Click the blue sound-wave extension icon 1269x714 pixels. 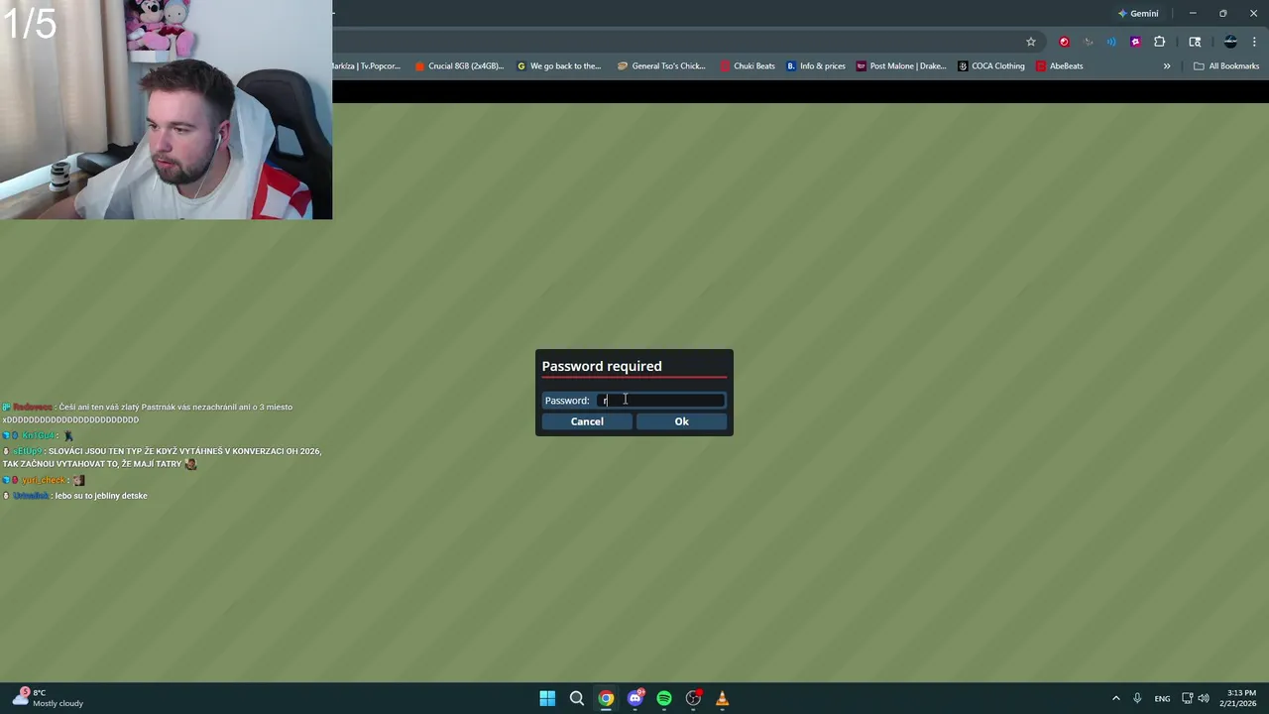click(x=1111, y=42)
